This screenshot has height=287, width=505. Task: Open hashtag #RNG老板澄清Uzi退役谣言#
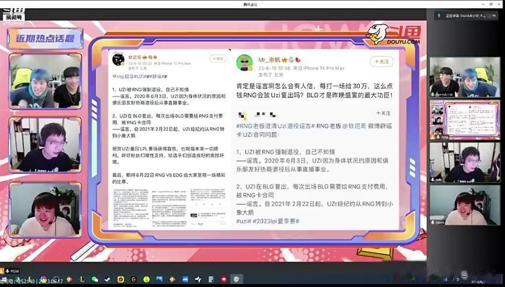tap(275, 126)
